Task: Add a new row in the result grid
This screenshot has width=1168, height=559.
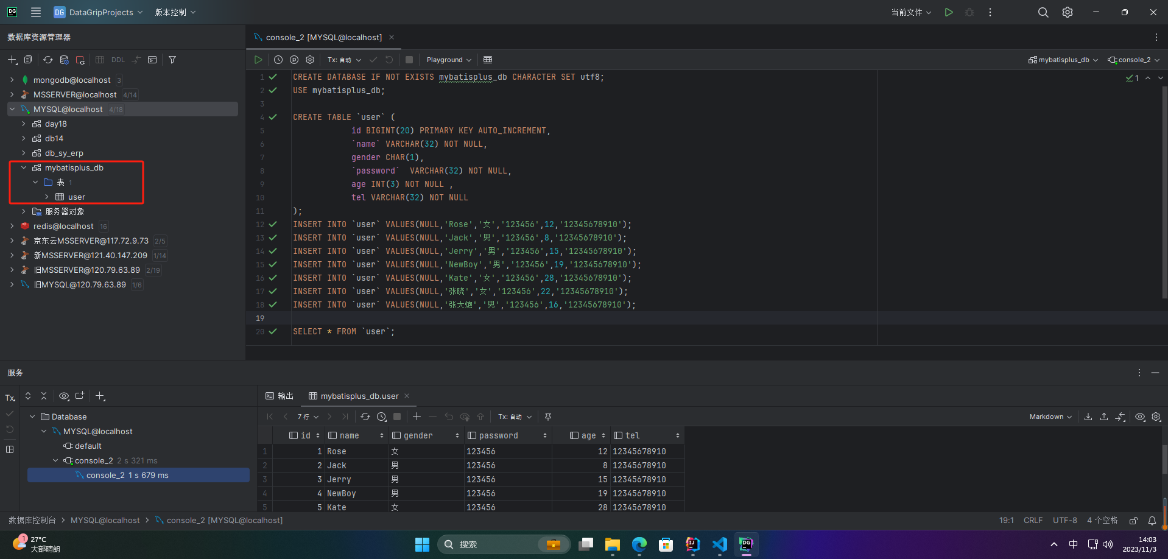Action: [417, 417]
